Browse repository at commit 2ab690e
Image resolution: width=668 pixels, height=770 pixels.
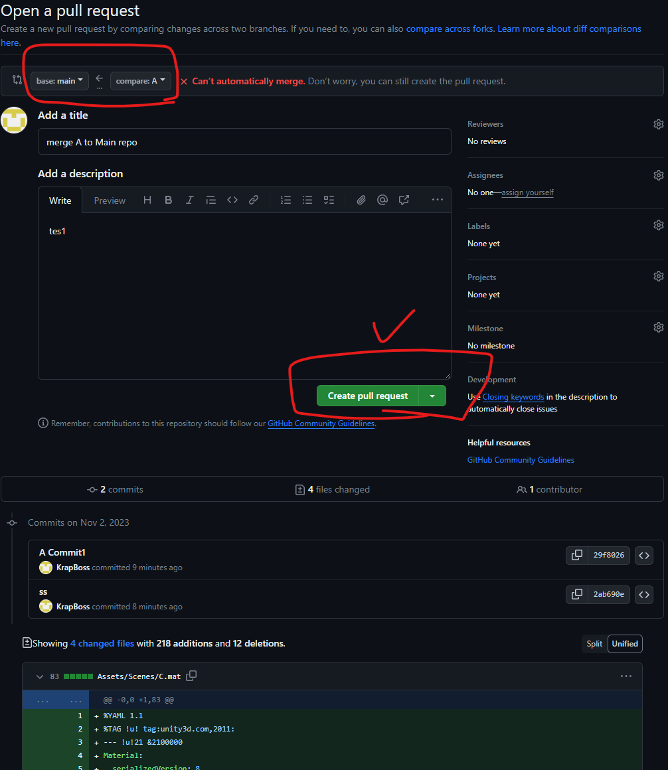(x=644, y=595)
